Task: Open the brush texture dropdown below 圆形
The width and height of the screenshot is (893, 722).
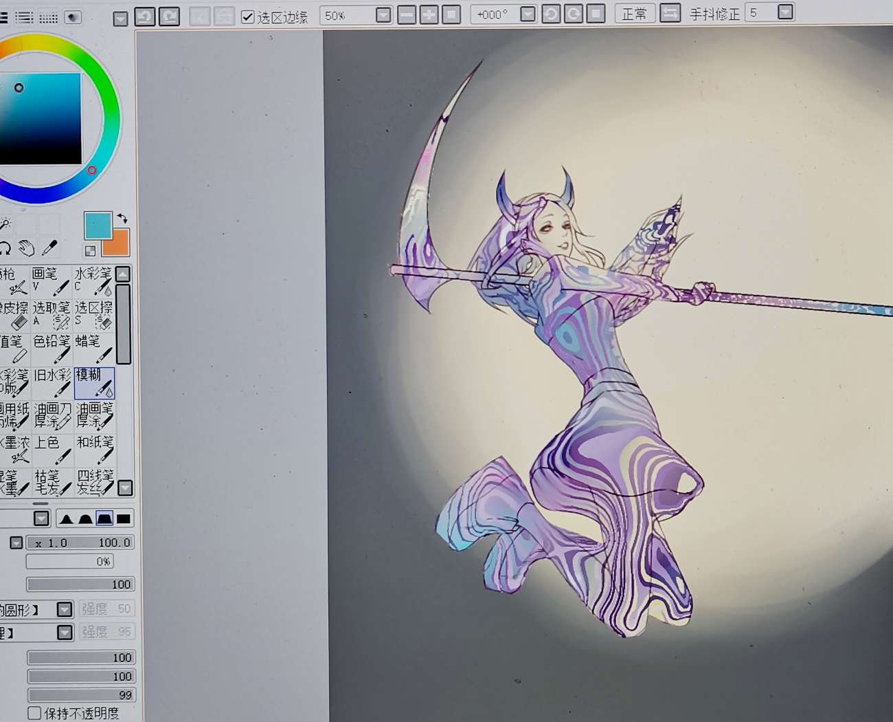Action: click(65, 632)
